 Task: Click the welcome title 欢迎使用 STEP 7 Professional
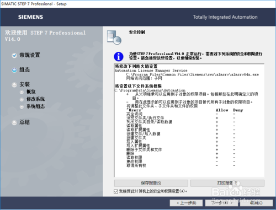pyautogui.click(x=45, y=36)
